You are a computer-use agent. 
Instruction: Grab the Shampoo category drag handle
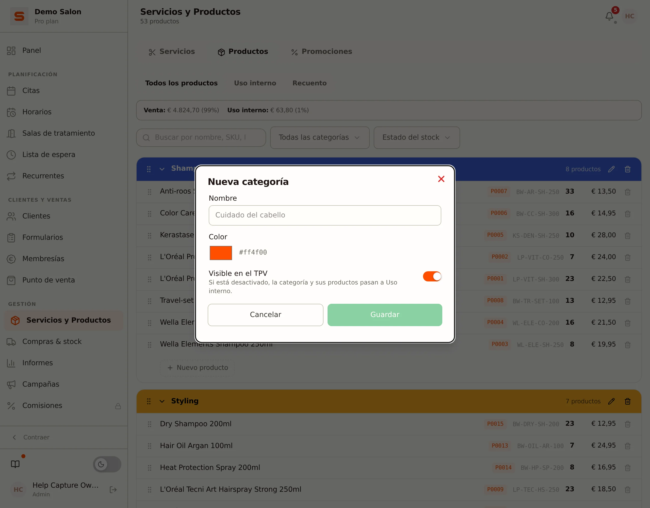(x=149, y=169)
